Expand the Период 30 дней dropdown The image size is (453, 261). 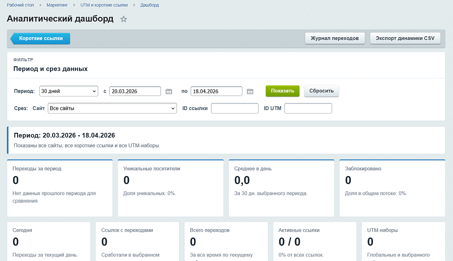69,91
